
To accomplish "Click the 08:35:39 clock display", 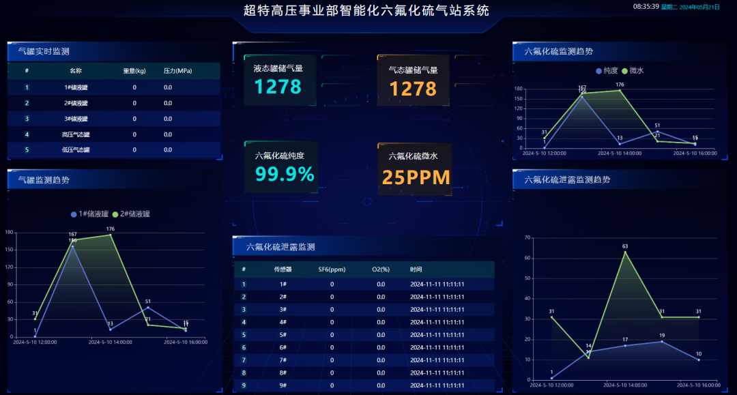I will coord(646,6).
